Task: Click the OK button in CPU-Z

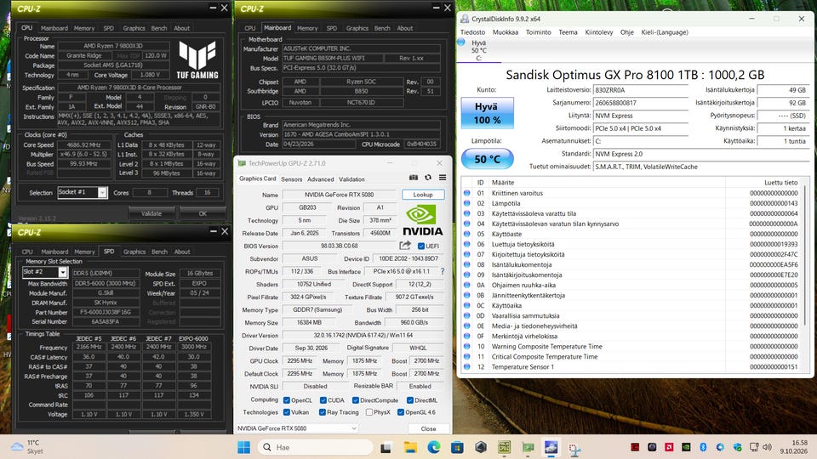Action: point(203,213)
